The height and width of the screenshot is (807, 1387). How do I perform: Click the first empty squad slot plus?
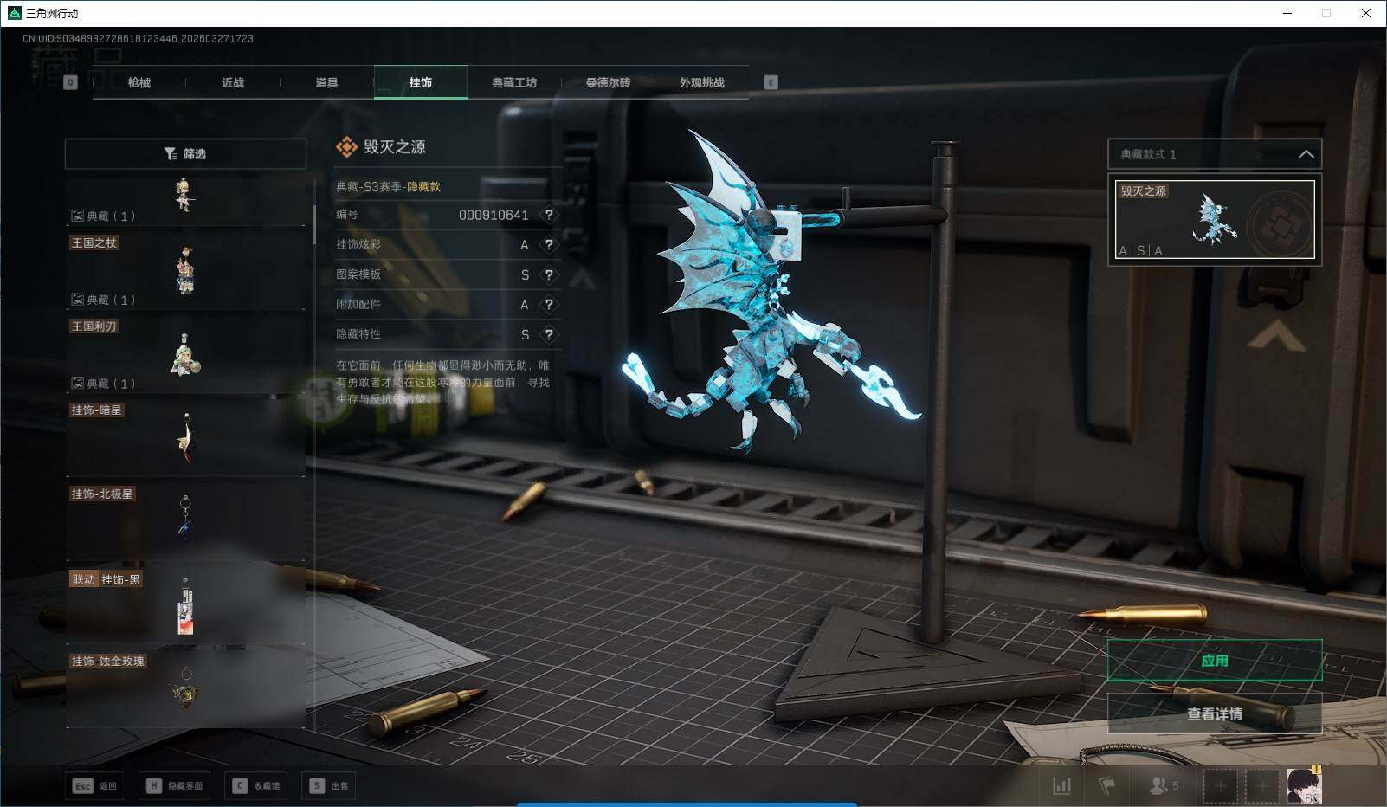tap(1220, 786)
